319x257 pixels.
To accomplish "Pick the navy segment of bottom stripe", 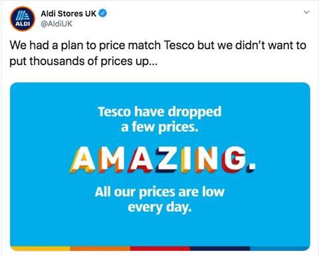I will 220,248.
